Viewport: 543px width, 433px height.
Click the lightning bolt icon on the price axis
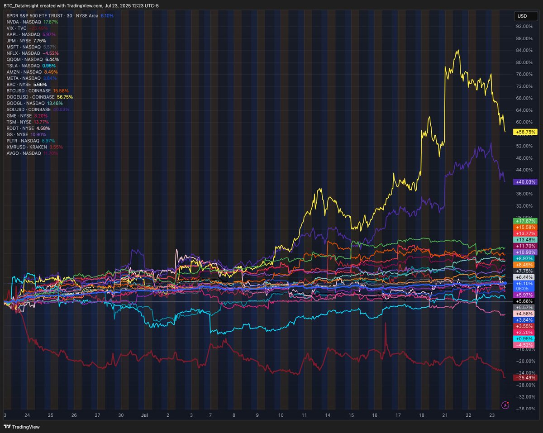(506, 404)
